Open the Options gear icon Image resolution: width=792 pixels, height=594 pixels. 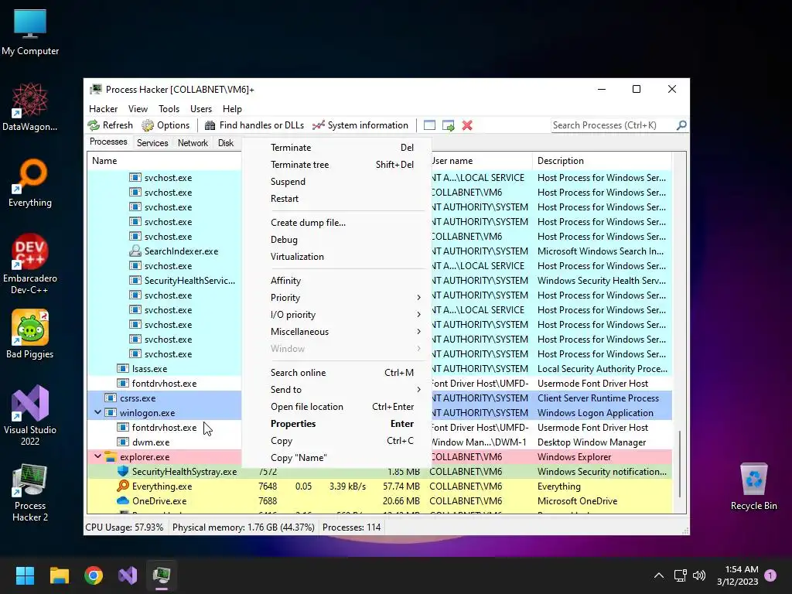click(x=148, y=125)
